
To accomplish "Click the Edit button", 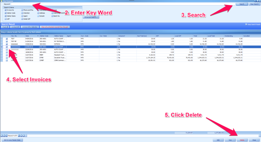I will [x=218, y=140].
